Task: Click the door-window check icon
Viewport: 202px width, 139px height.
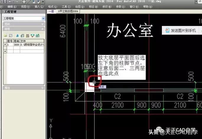Action: [32, 36]
